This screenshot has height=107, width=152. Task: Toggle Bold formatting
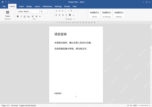[18, 16]
